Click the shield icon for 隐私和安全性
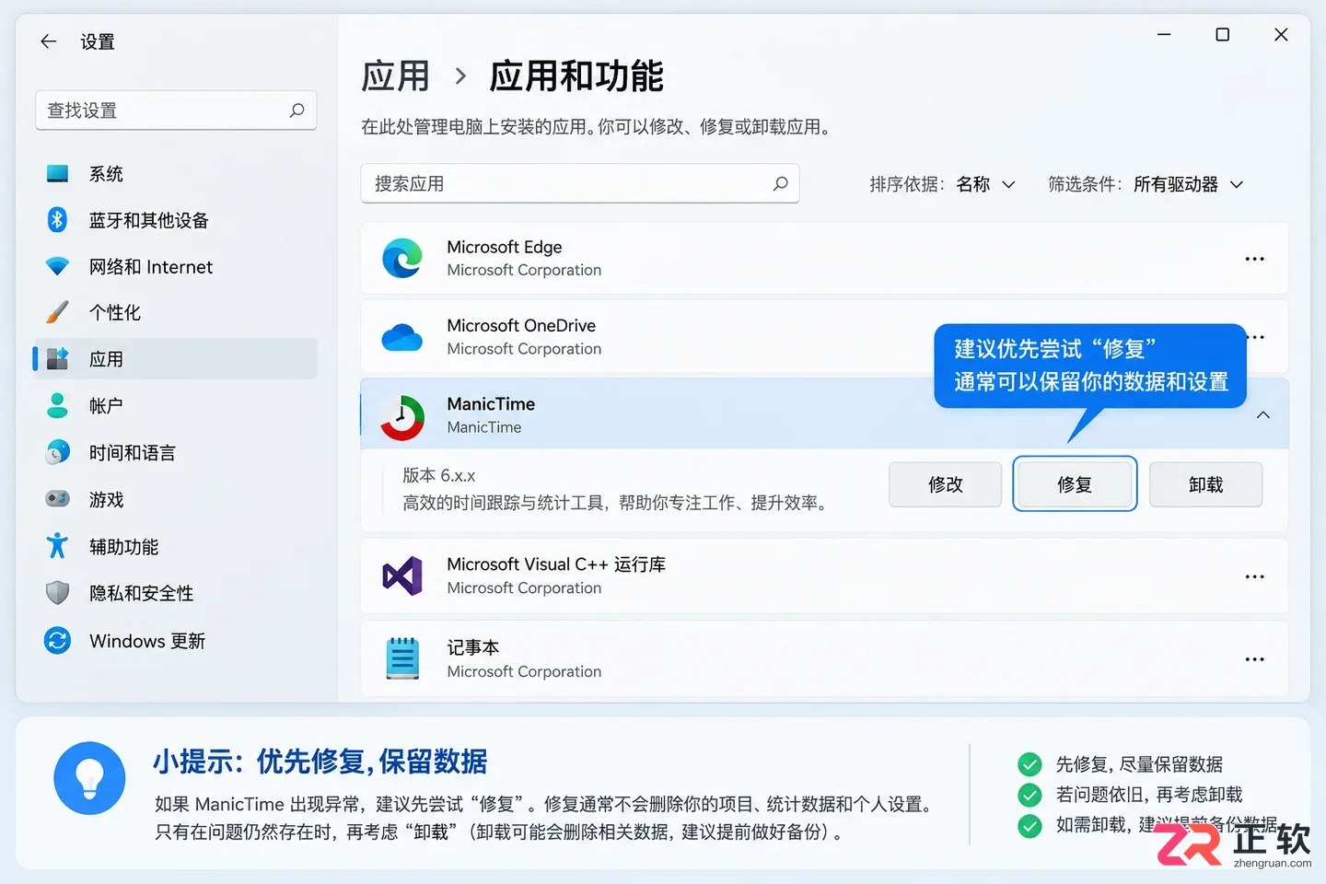 coord(57,593)
